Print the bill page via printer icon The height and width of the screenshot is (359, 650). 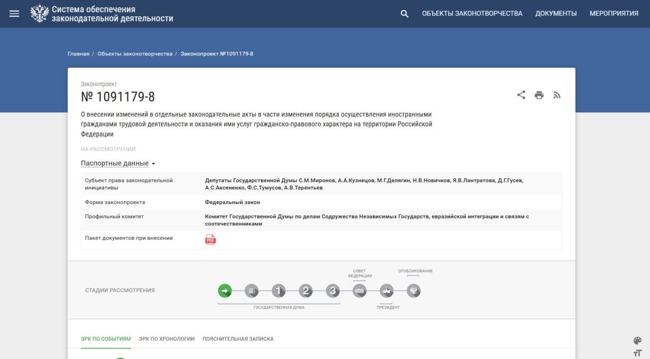(539, 95)
